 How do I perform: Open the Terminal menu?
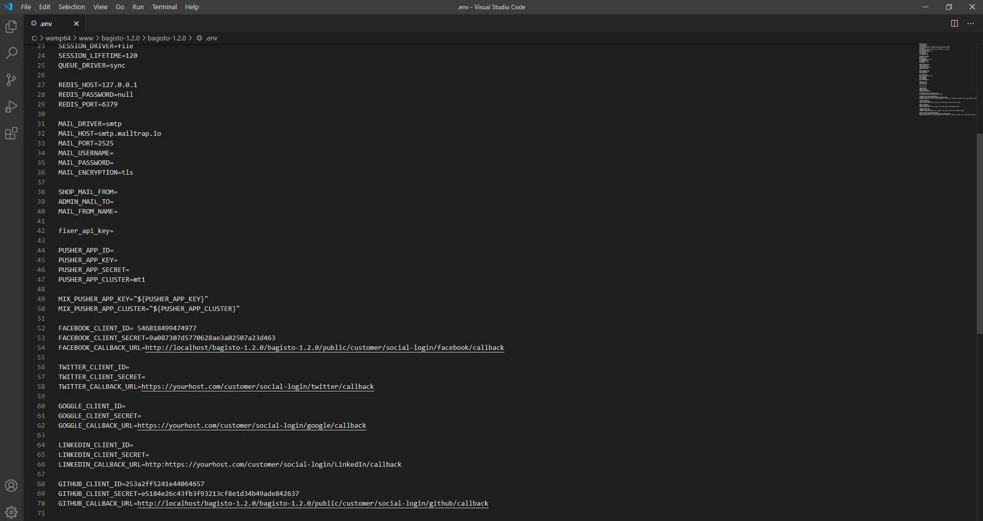[164, 7]
